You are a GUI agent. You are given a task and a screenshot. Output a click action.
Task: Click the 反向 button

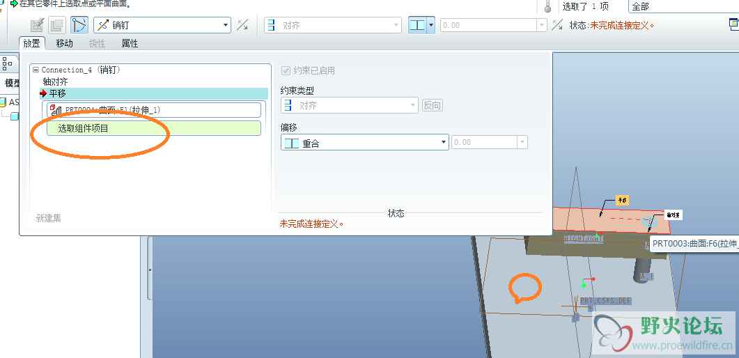(432, 105)
